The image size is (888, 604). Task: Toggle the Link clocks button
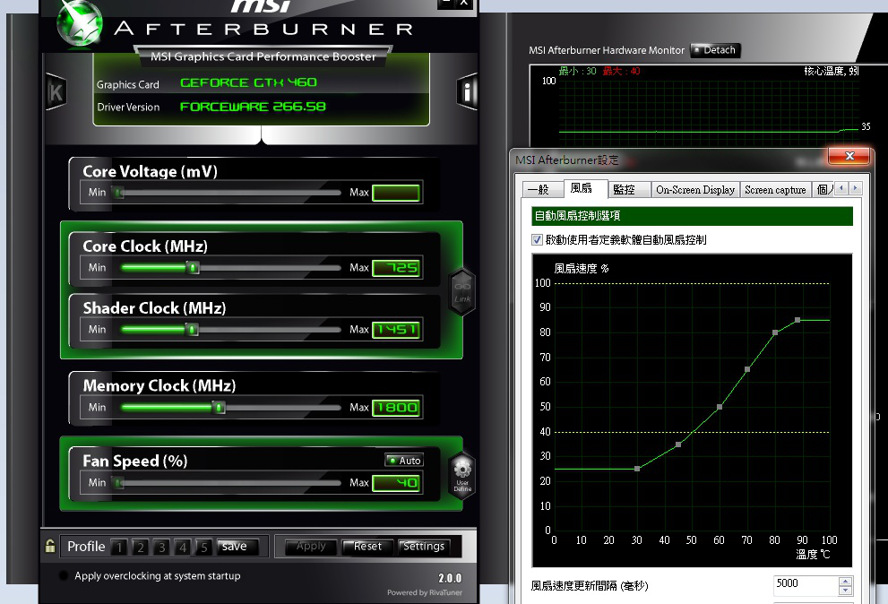462,292
